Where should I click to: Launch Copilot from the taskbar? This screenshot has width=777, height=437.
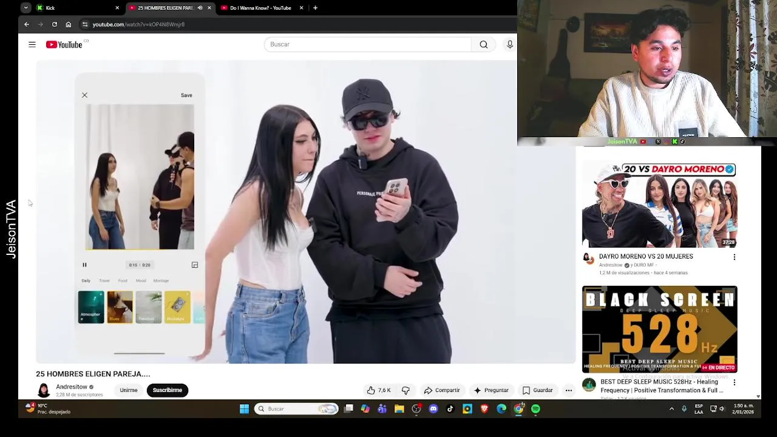point(365,409)
